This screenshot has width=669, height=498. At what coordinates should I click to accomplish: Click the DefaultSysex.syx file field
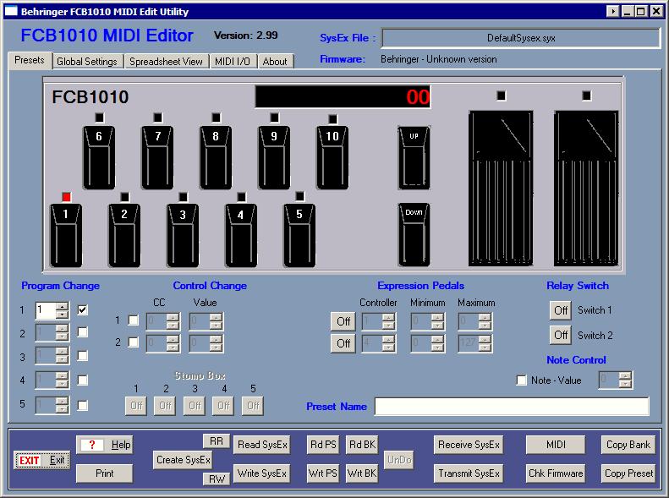(x=521, y=38)
